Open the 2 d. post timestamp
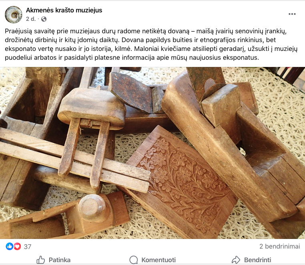This screenshot has height=265, width=305. coord(31,19)
